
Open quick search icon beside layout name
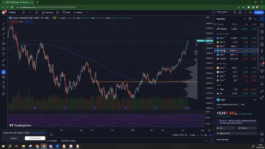point(235,12)
